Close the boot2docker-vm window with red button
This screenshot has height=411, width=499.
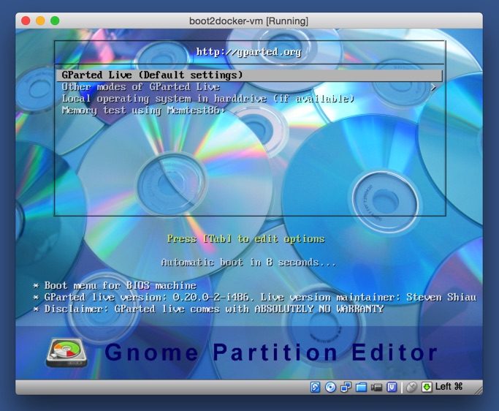click(x=26, y=20)
